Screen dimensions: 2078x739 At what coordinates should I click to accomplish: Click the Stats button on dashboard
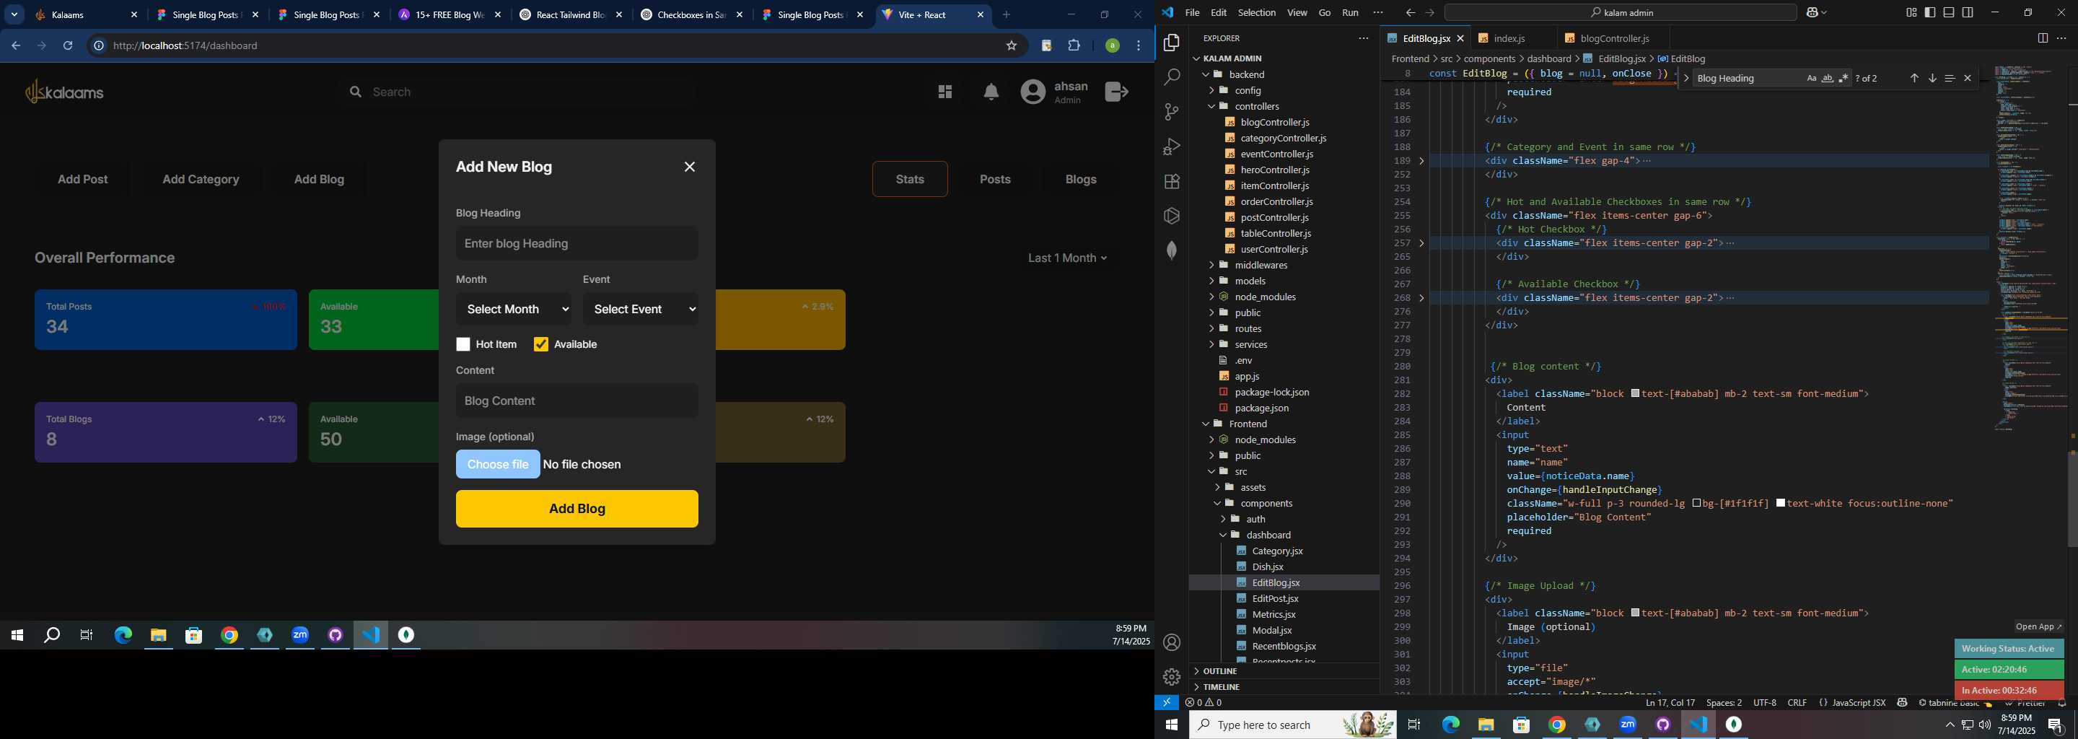[x=910, y=179]
